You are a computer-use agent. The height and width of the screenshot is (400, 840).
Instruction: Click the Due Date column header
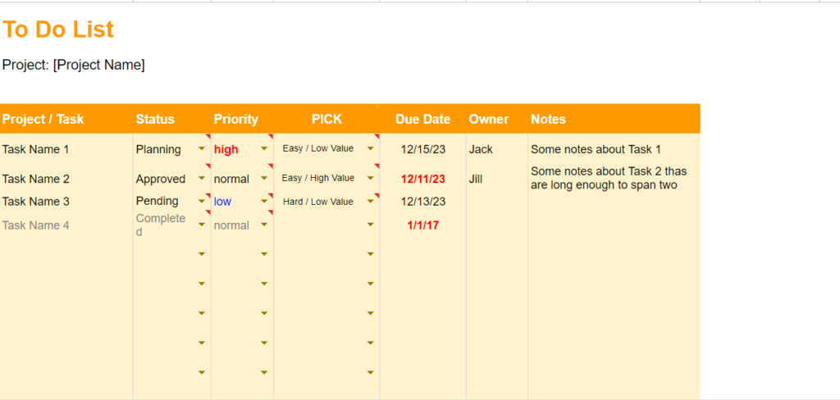(423, 119)
